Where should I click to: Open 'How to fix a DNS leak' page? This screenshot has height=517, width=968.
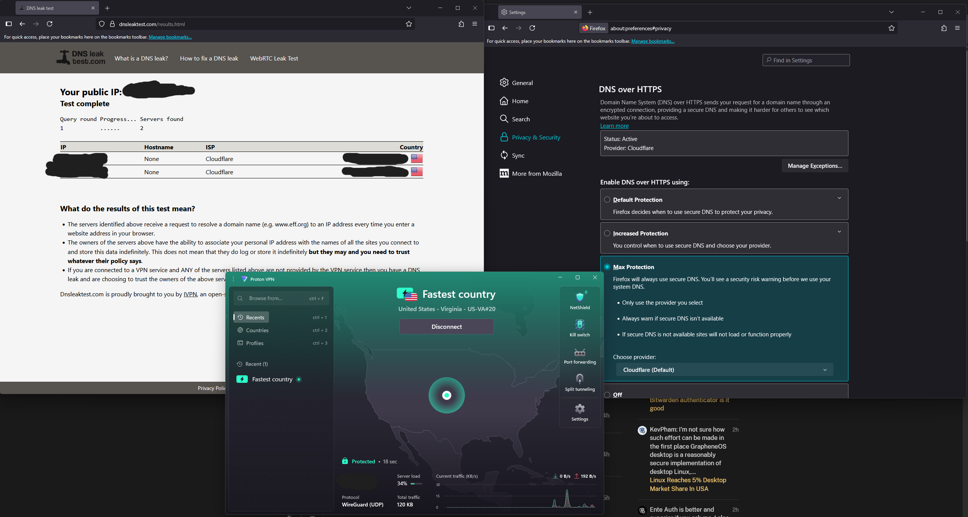(209, 58)
